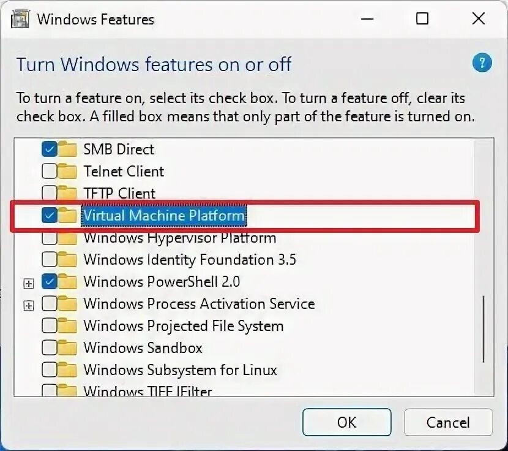Expand the Windows PowerShell 2.0 node
Image resolution: width=508 pixels, height=451 pixels.
[28, 283]
